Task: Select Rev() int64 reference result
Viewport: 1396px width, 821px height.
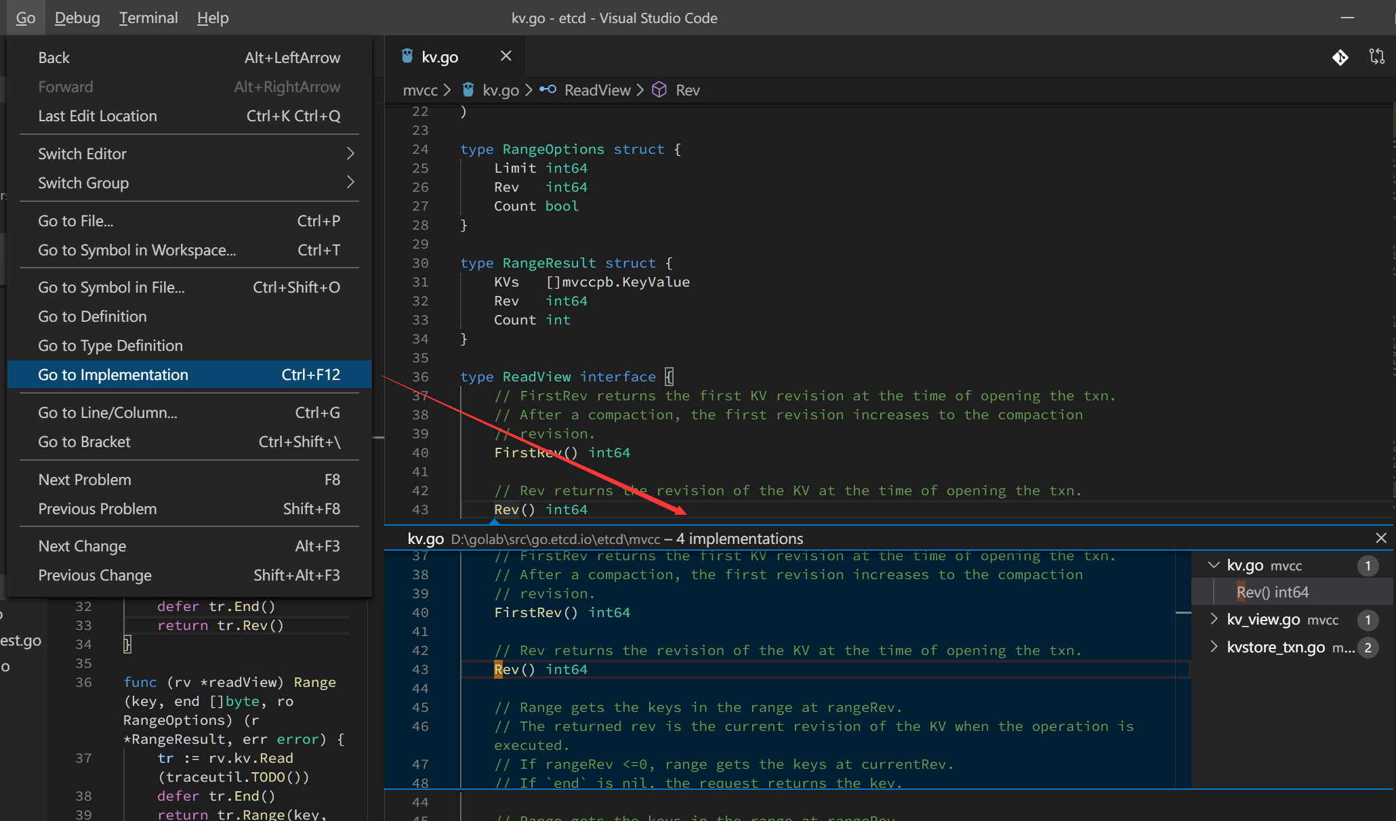Action: click(x=1272, y=592)
